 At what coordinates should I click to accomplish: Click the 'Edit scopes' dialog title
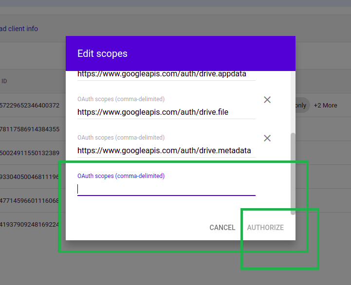102,53
